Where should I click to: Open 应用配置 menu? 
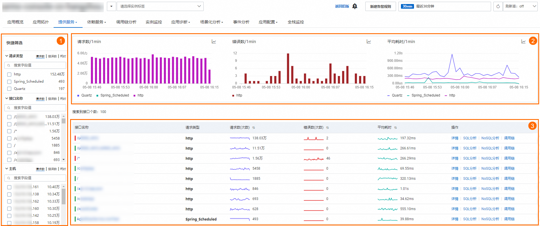(x=268, y=22)
